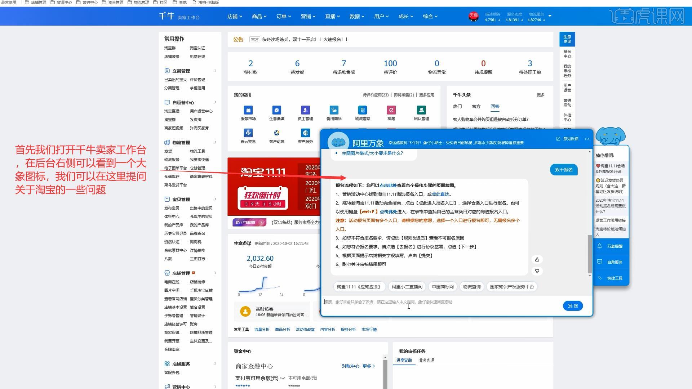
Task: Collapse the chat with the >> icon
Action: [x=587, y=139]
